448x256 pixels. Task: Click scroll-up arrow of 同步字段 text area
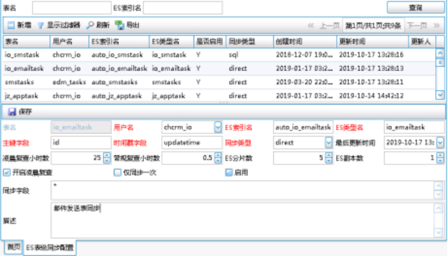(x=438, y=186)
